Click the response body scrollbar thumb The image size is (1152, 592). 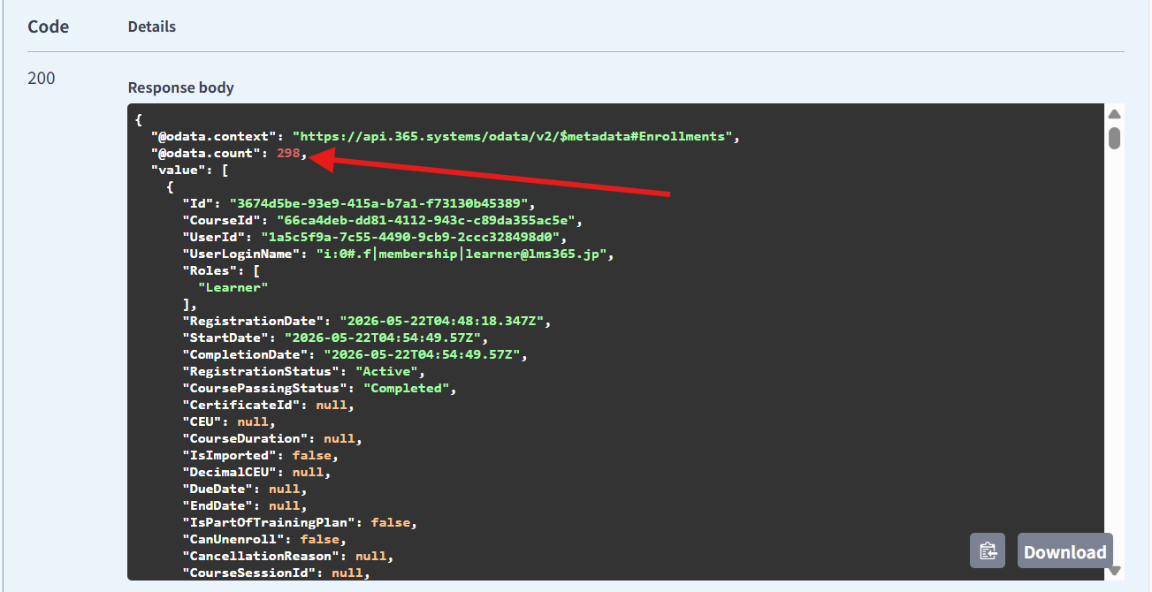tap(1115, 138)
